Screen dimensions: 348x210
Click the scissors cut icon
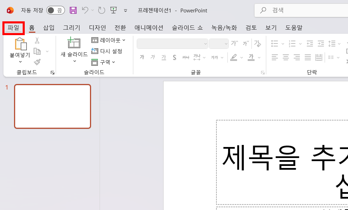[x=37, y=41]
